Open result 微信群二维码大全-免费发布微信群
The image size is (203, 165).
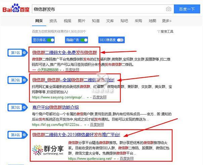coord(65,52)
